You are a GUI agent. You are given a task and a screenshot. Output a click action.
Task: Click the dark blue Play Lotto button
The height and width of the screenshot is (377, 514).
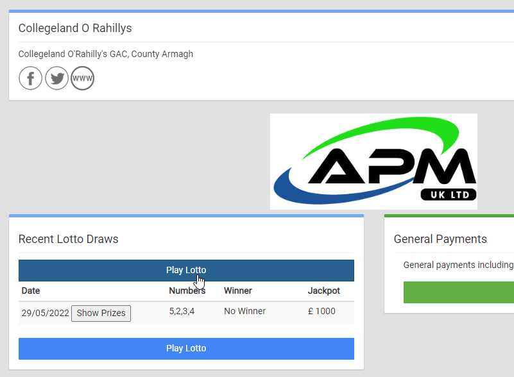186,270
